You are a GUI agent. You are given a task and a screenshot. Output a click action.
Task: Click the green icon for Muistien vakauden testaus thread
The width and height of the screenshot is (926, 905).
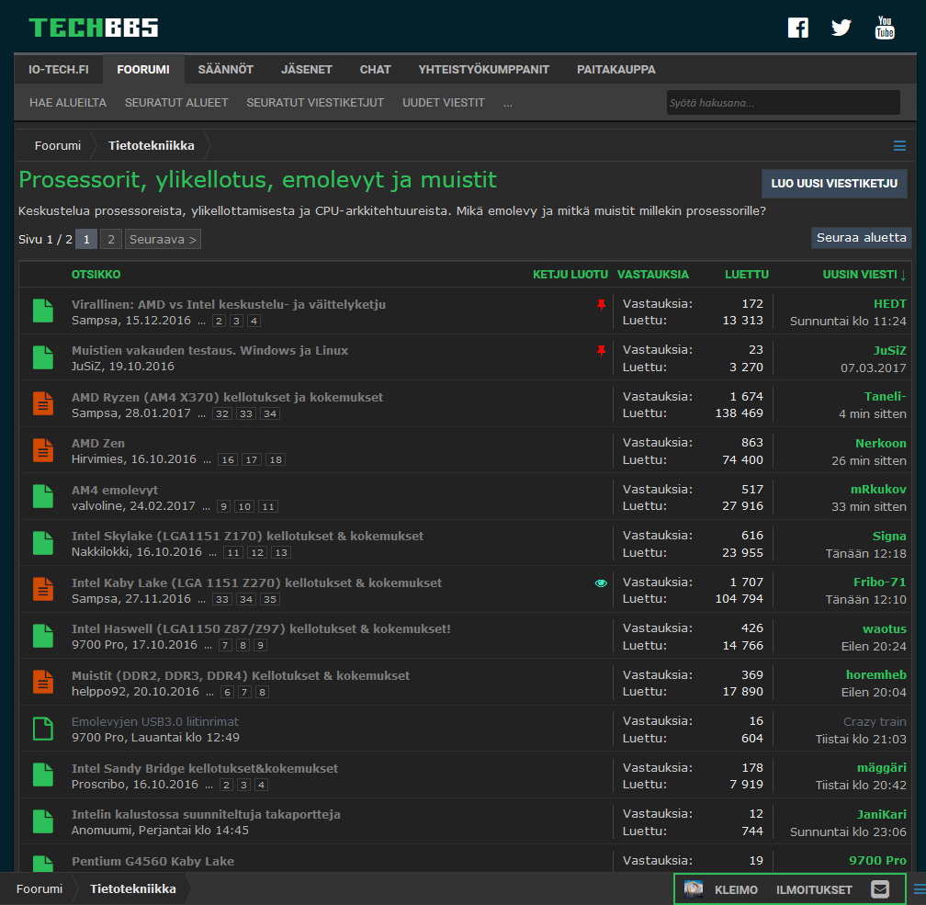tap(43, 357)
